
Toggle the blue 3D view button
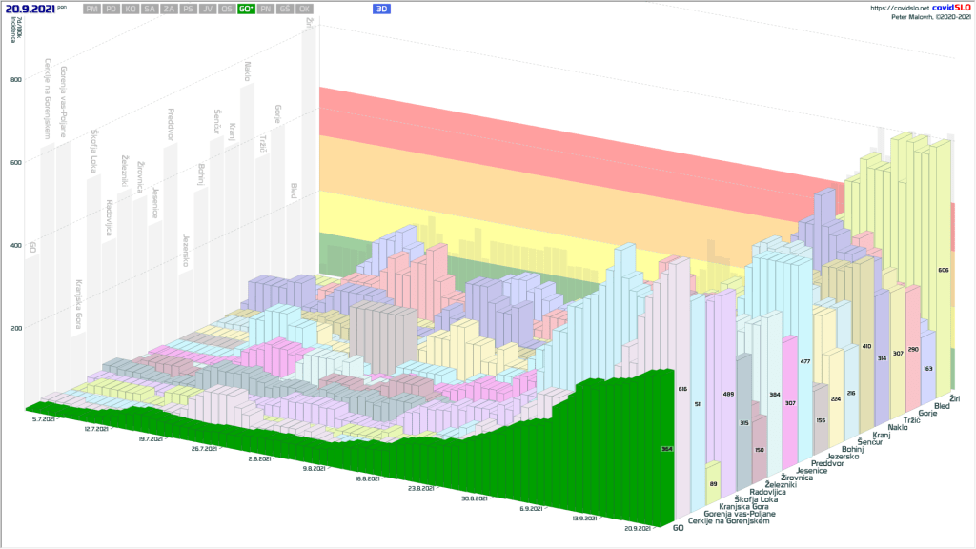(381, 9)
